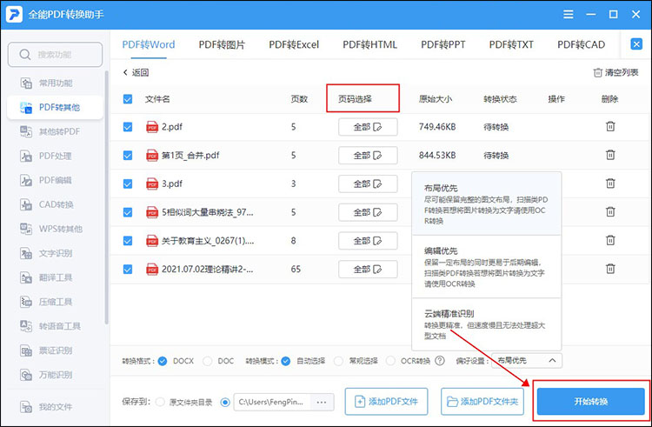Screen dimensions: 652x427
Task: Switch to PDF转HTML tab
Action: pos(369,44)
